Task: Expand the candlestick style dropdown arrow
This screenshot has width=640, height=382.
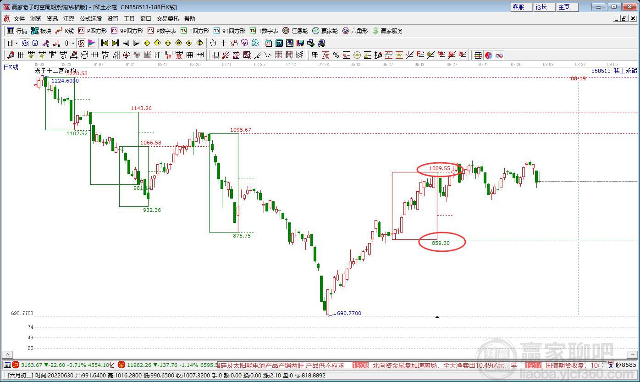Action: click(x=73, y=43)
